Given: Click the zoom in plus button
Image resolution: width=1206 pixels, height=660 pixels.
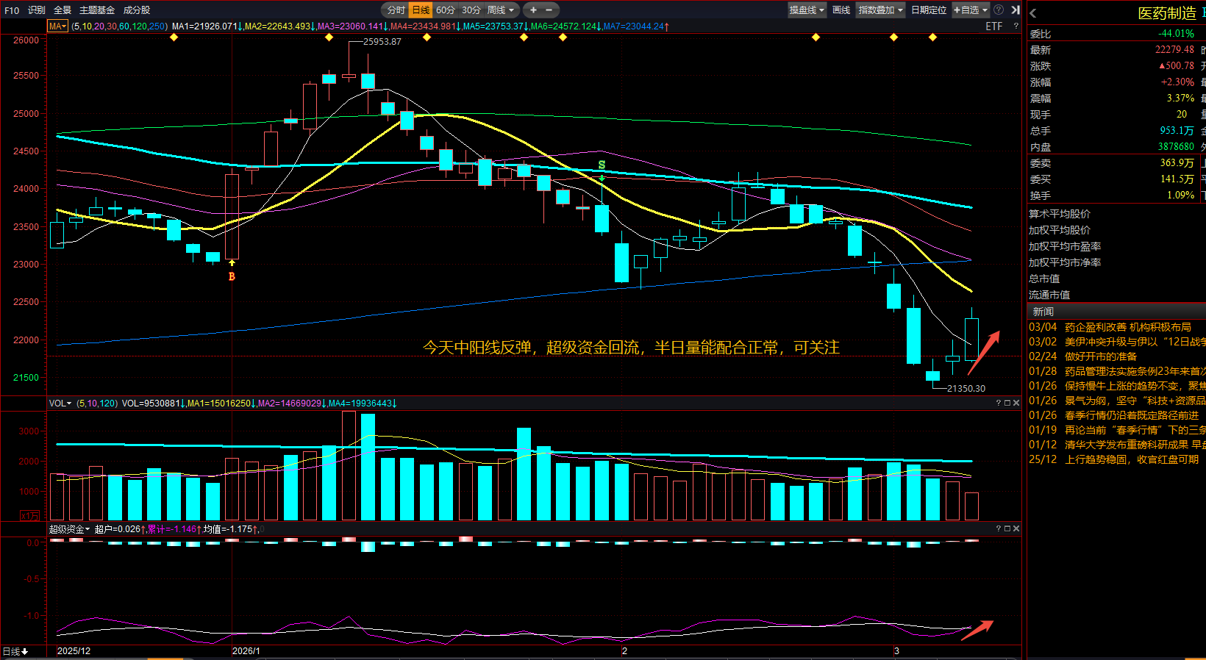Looking at the screenshot, I should pyautogui.click(x=533, y=10).
